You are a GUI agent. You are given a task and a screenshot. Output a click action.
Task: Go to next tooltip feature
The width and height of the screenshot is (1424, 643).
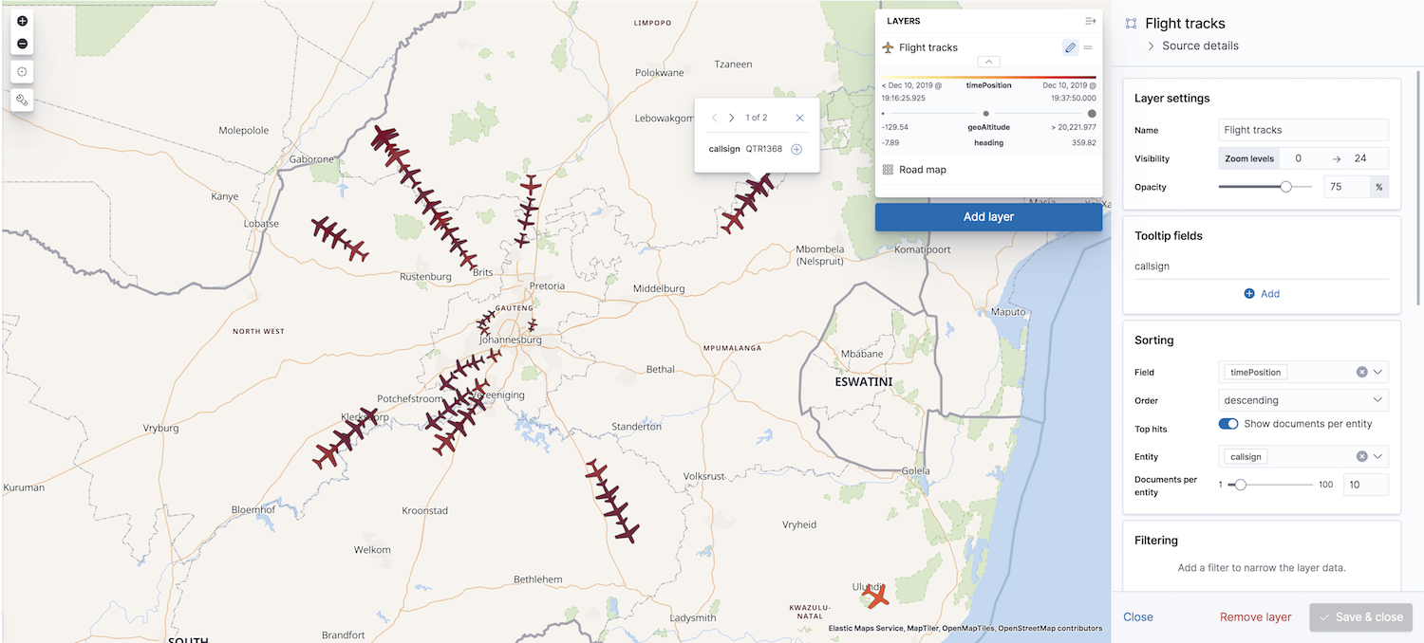click(731, 118)
